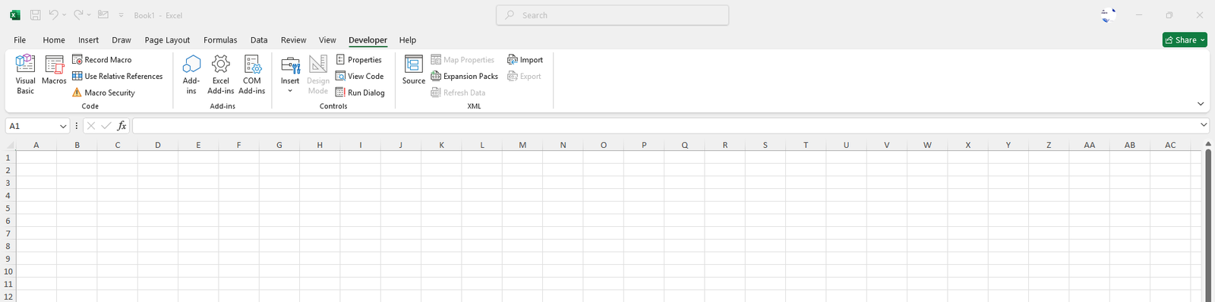Click Refresh Data in XML group
This screenshot has width=1215, height=302.
(458, 93)
